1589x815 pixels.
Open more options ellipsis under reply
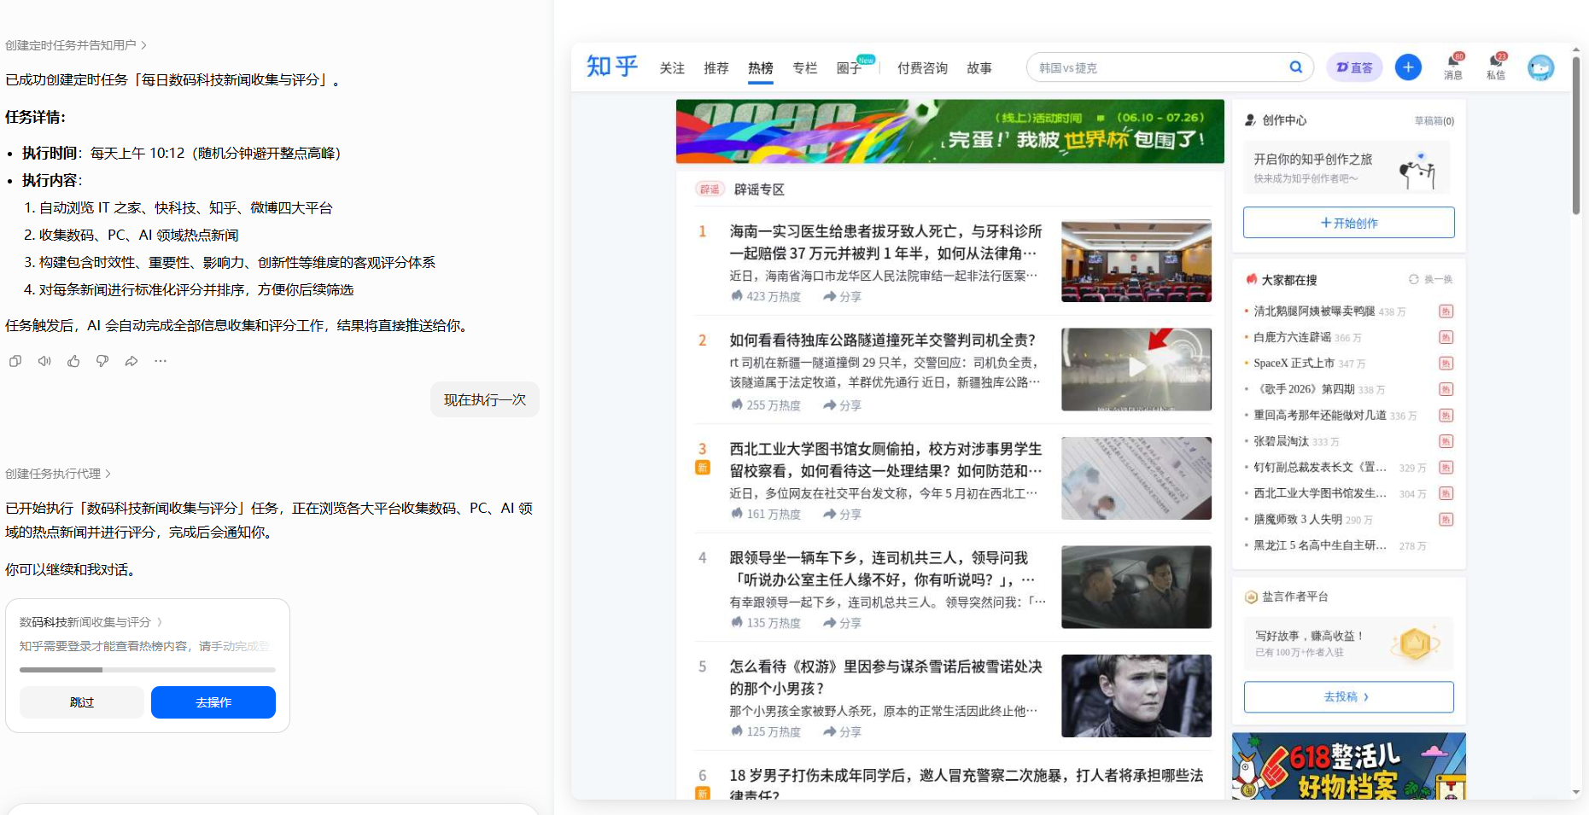(x=161, y=361)
